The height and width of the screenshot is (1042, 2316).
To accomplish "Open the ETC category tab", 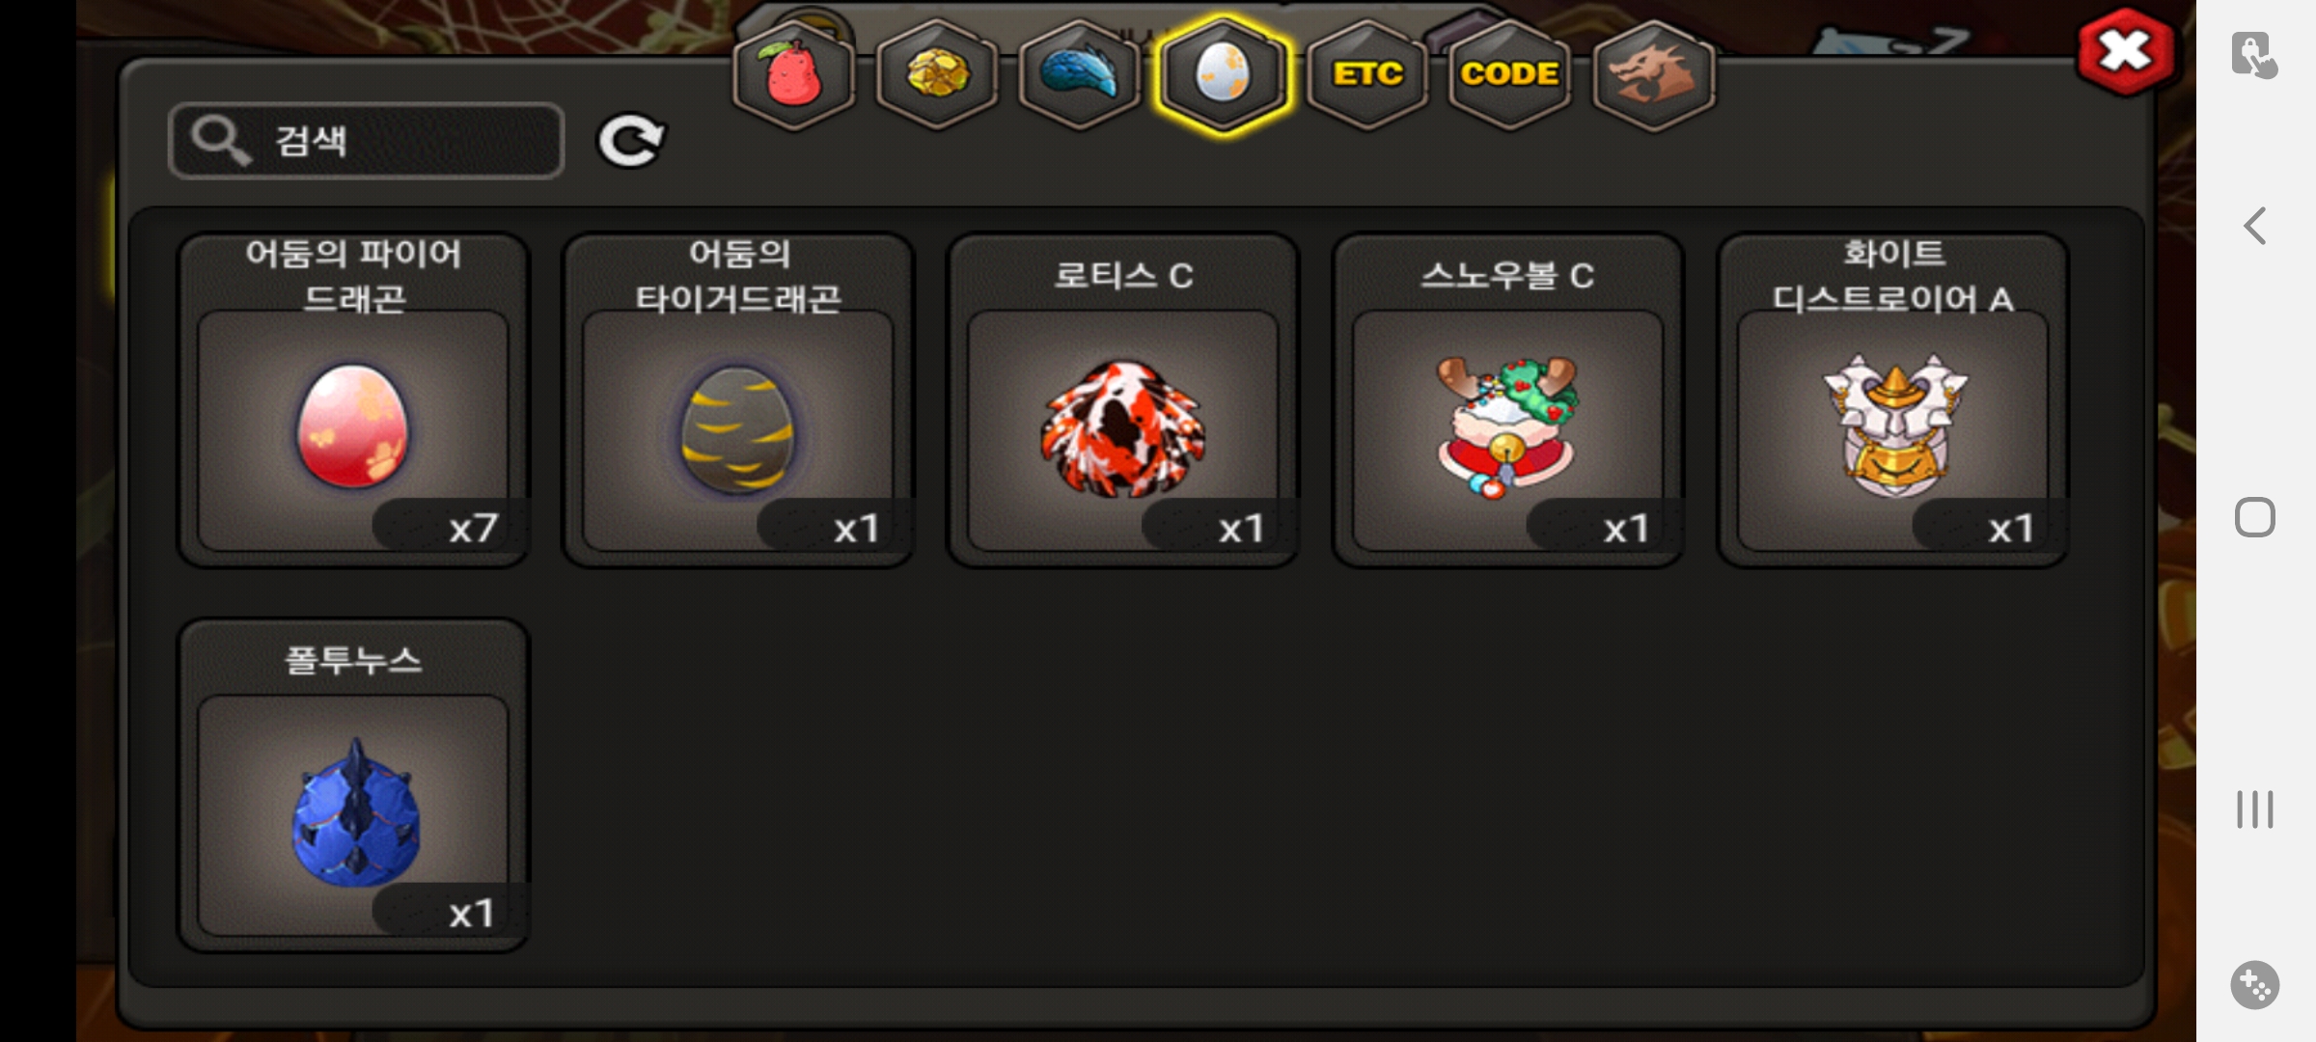I will coord(1367,75).
